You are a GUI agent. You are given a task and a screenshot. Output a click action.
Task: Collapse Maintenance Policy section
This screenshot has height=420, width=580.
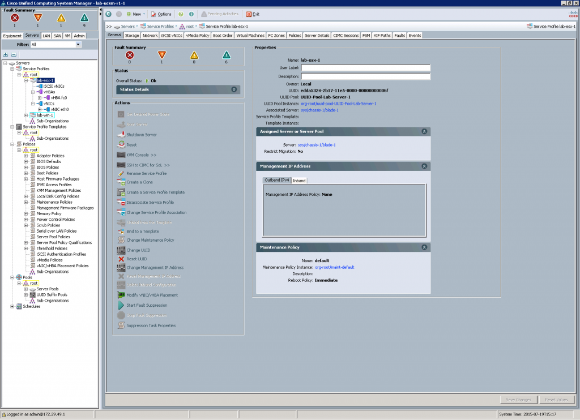pyautogui.click(x=424, y=247)
